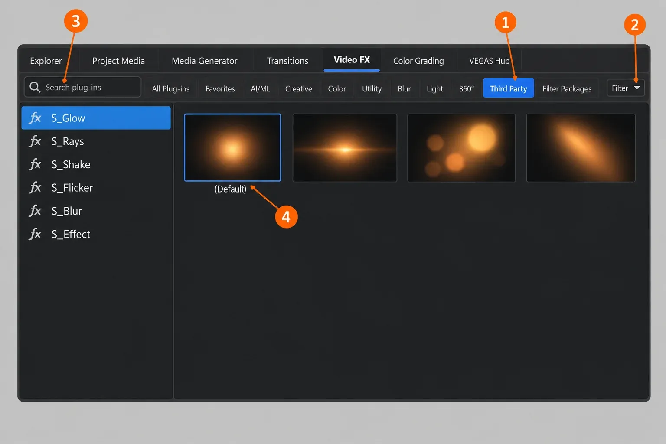Show the Utility plug-in category

pyautogui.click(x=372, y=88)
